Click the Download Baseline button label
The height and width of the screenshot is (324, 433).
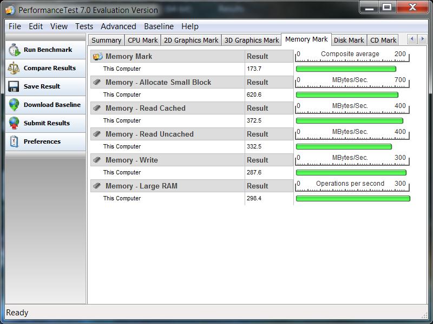(52, 105)
